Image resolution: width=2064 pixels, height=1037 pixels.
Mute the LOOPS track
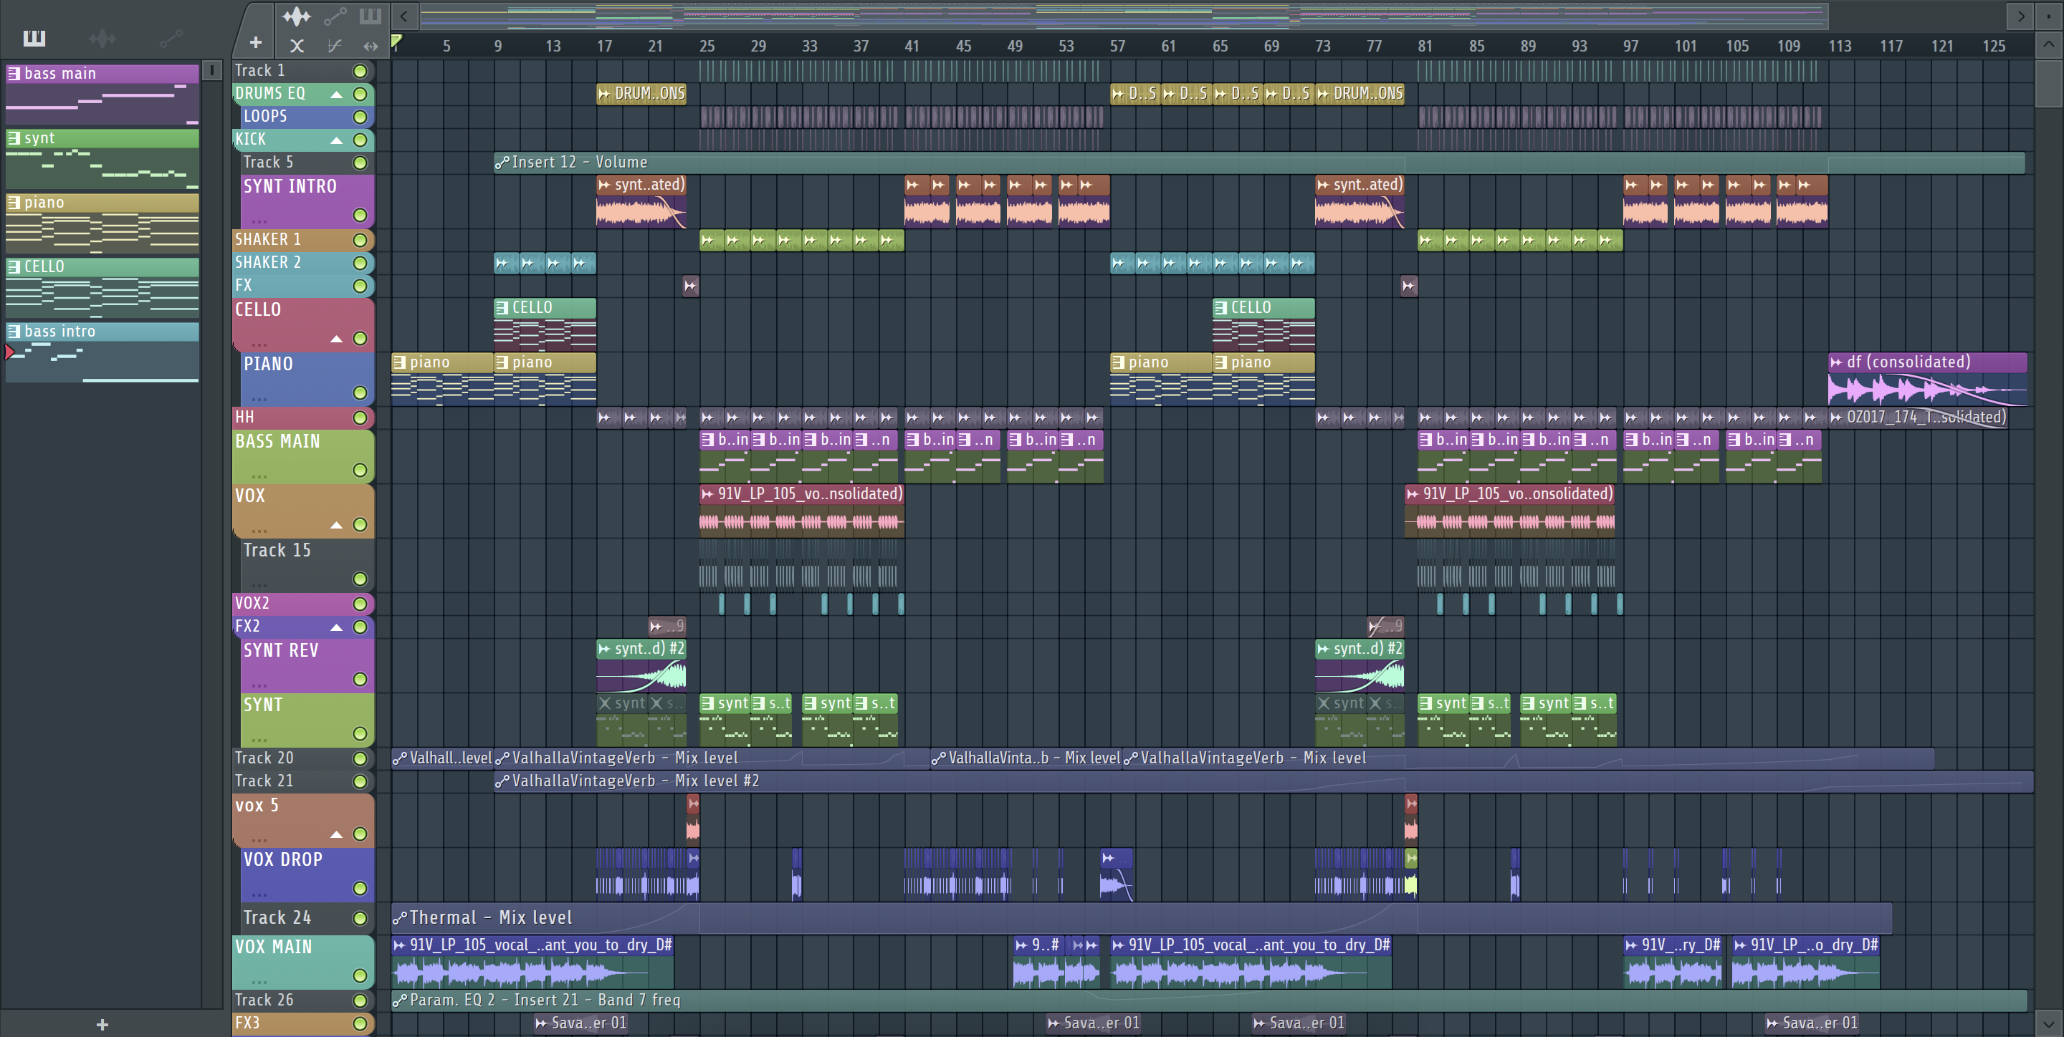coord(360,117)
